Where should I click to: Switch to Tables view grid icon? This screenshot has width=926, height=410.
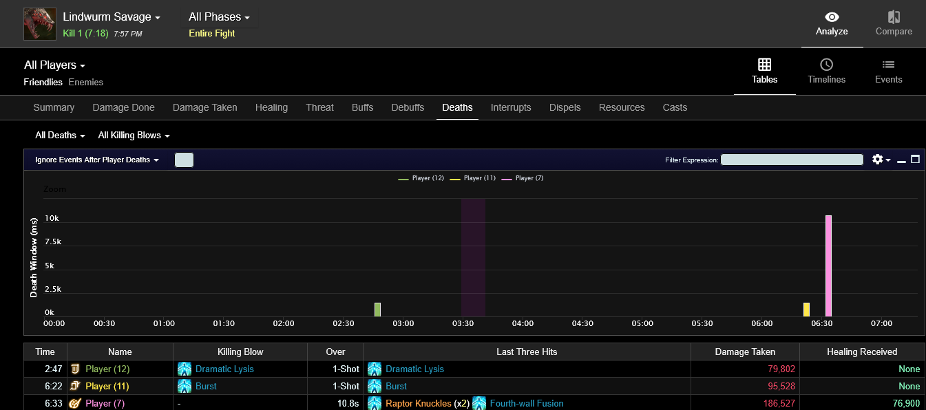[x=764, y=65]
